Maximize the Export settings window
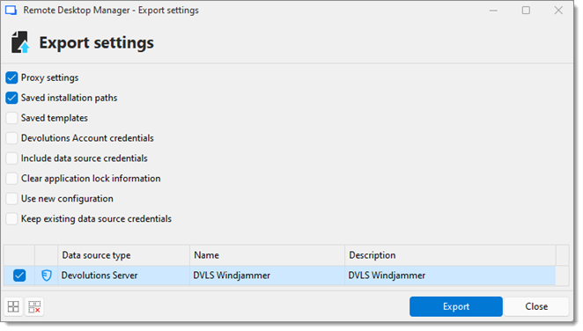 (x=526, y=11)
